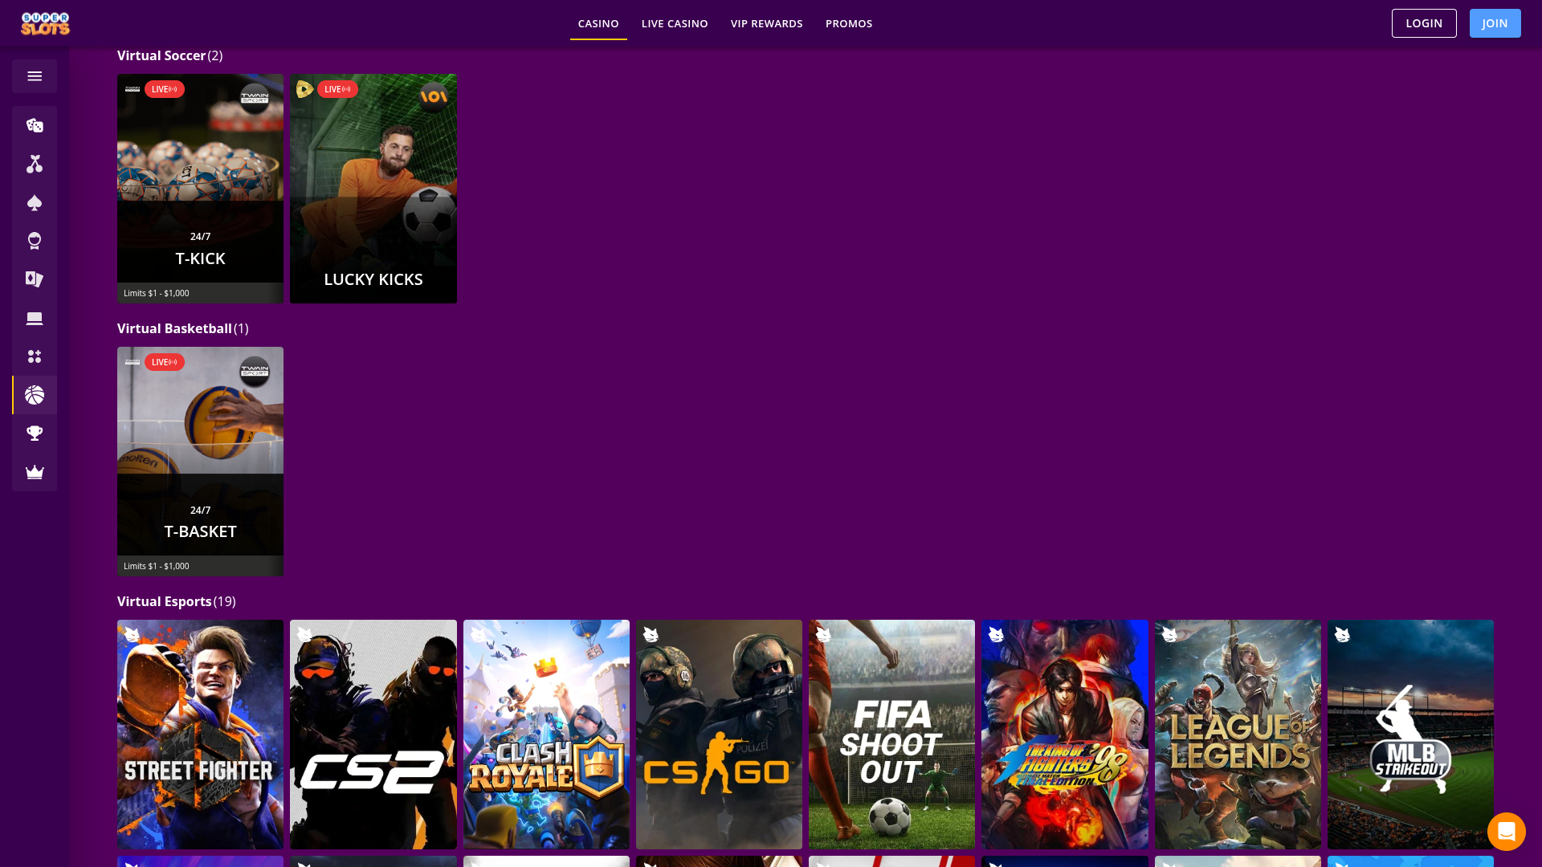Open the dice games category icon

coord(34,125)
